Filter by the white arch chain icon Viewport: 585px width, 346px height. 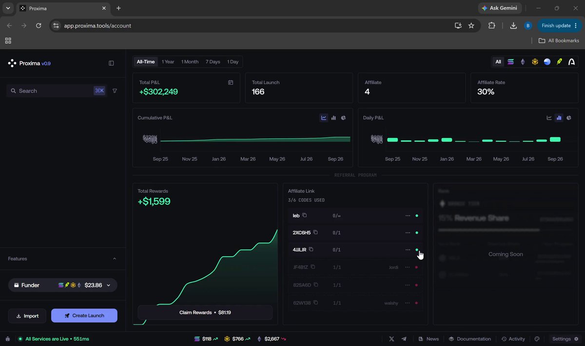tap(571, 62)
